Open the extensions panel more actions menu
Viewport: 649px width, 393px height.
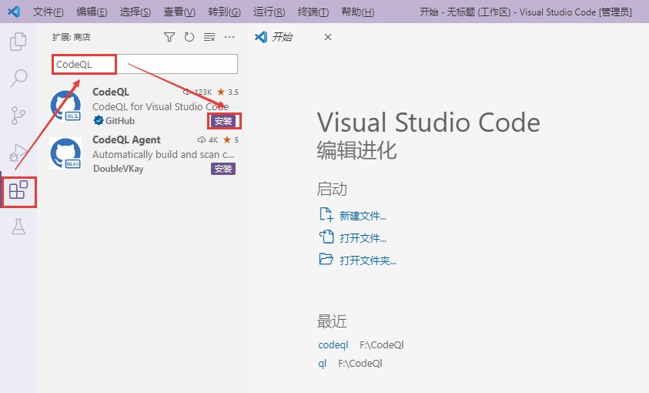click(x=229, y=37)
